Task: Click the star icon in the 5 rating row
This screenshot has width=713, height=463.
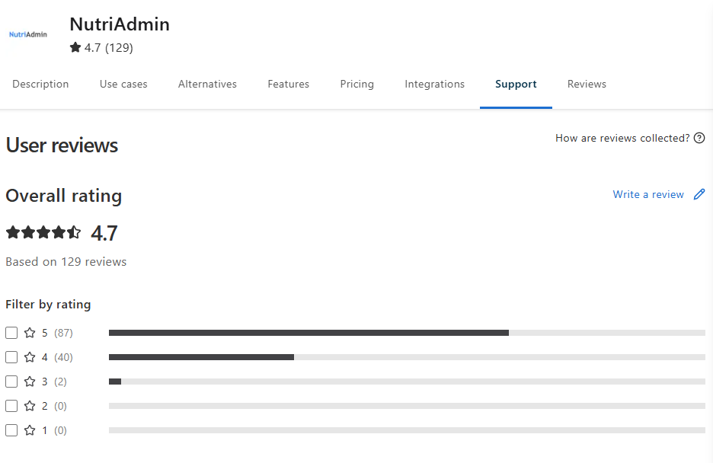Action: point(30,333)
